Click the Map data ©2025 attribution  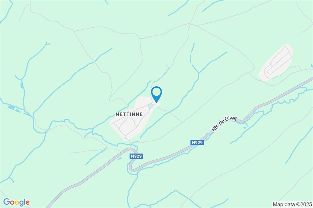tap(292, 204)
